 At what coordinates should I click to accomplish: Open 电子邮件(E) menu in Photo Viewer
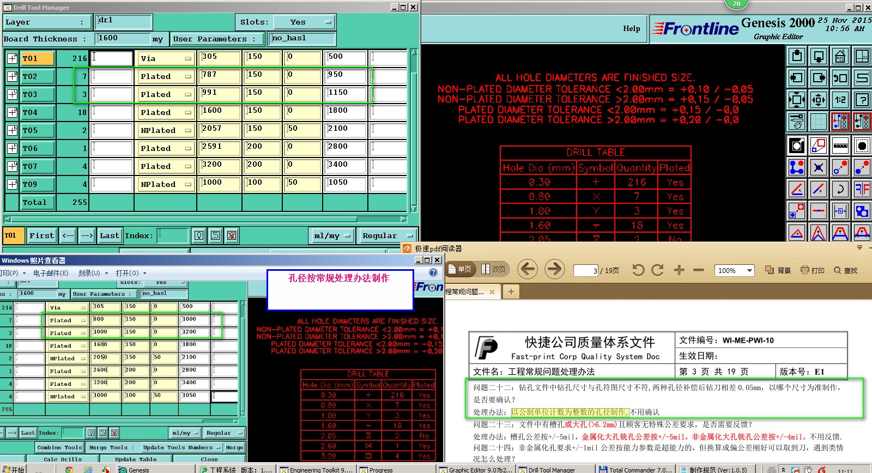(51, 273)
